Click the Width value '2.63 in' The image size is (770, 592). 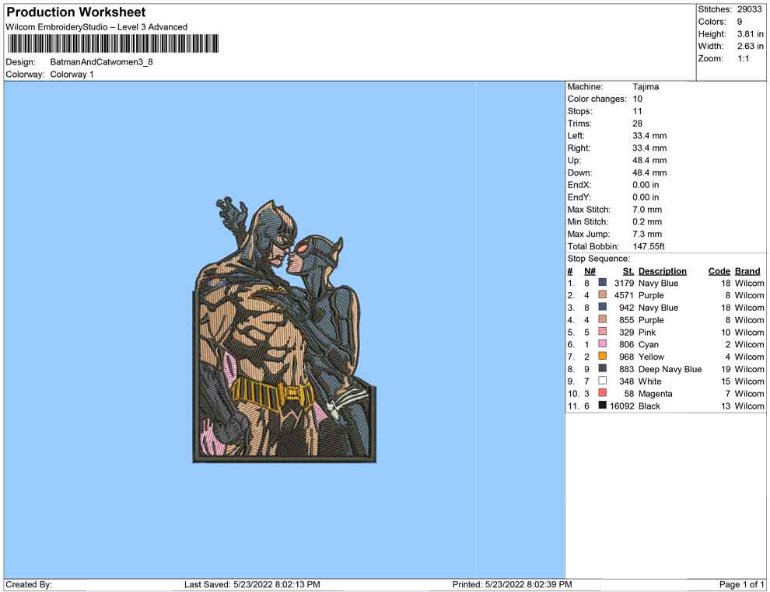pos(750,46)
